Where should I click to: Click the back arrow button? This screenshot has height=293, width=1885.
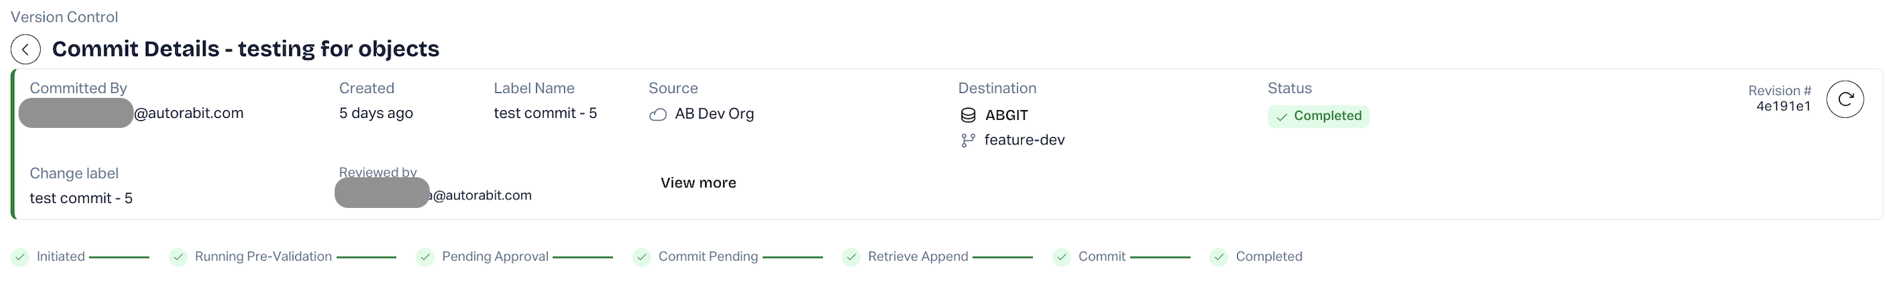(26, 50)
